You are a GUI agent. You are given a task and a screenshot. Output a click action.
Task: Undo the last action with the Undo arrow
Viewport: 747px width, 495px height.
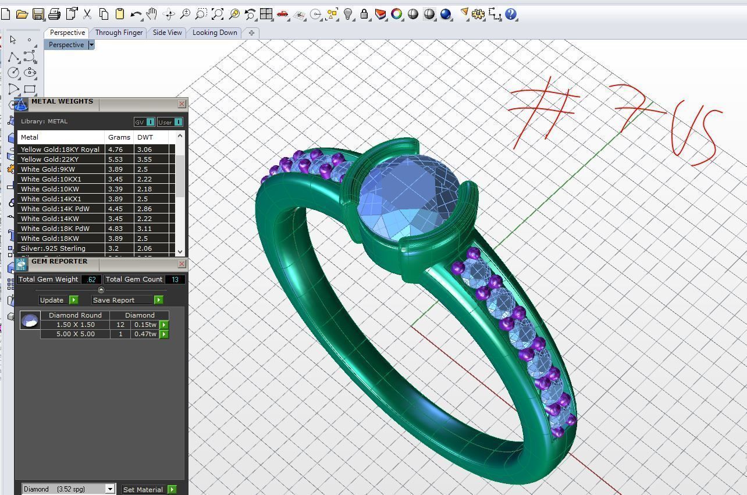click(x=136, y=14)
